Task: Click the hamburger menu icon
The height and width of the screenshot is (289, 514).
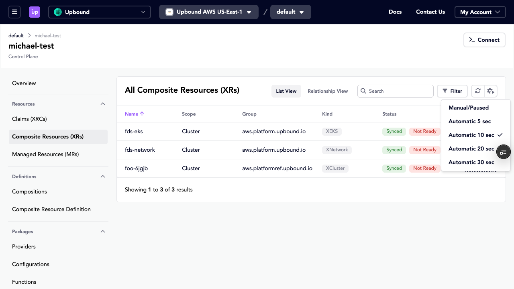Action: (14, 12)
